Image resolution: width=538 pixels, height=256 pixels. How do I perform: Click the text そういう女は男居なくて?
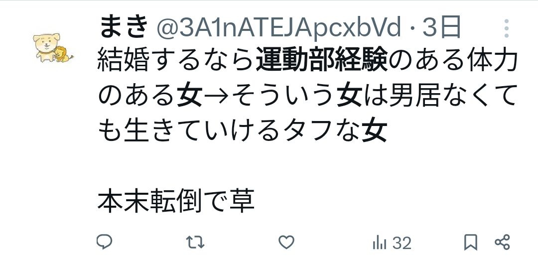pos(374,96)
